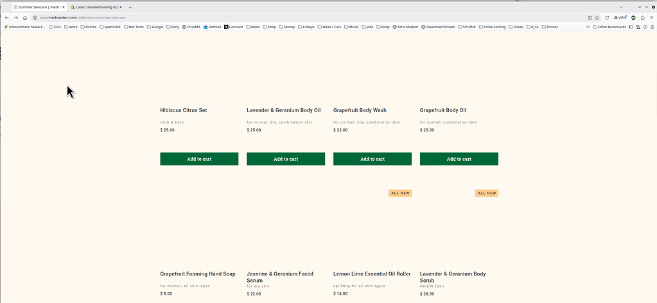Open the browser hamburger menu

point(652,18)
